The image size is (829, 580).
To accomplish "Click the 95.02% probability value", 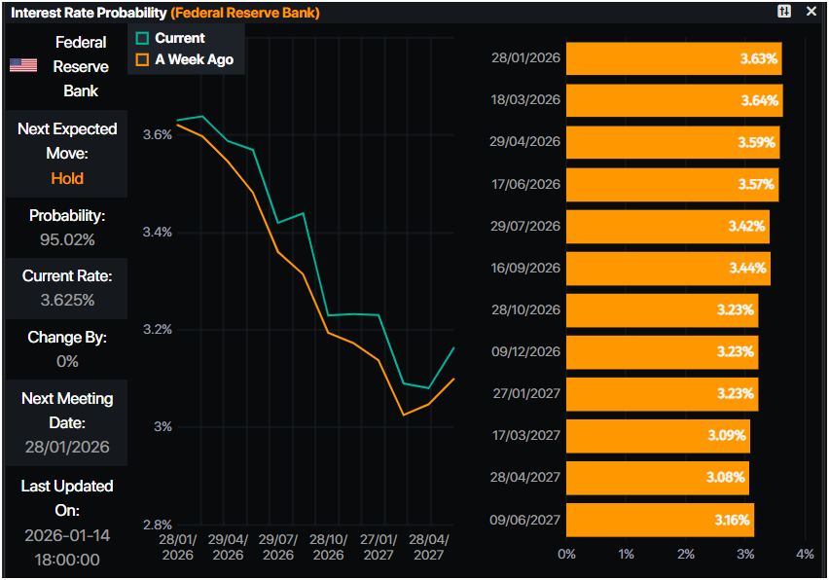I will click(x=67, y=239).
